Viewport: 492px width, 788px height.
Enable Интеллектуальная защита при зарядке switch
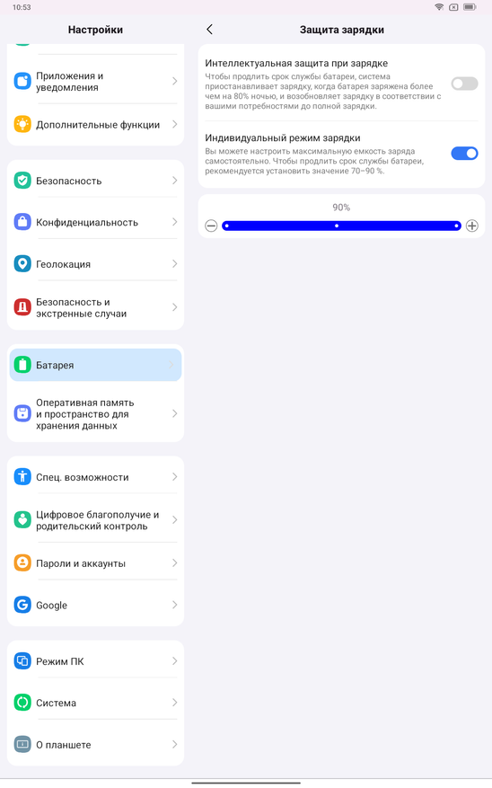coord(464,84)
